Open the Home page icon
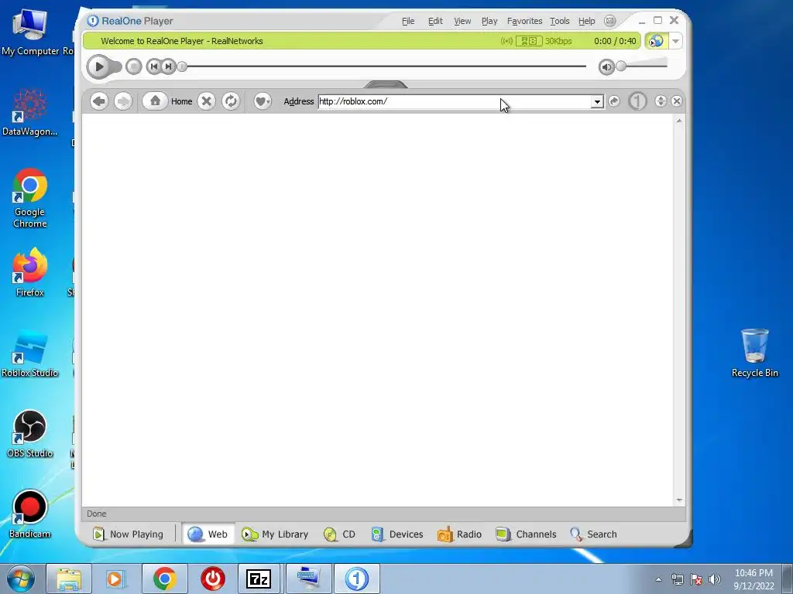Screen dimensions: 793x594 155,101
